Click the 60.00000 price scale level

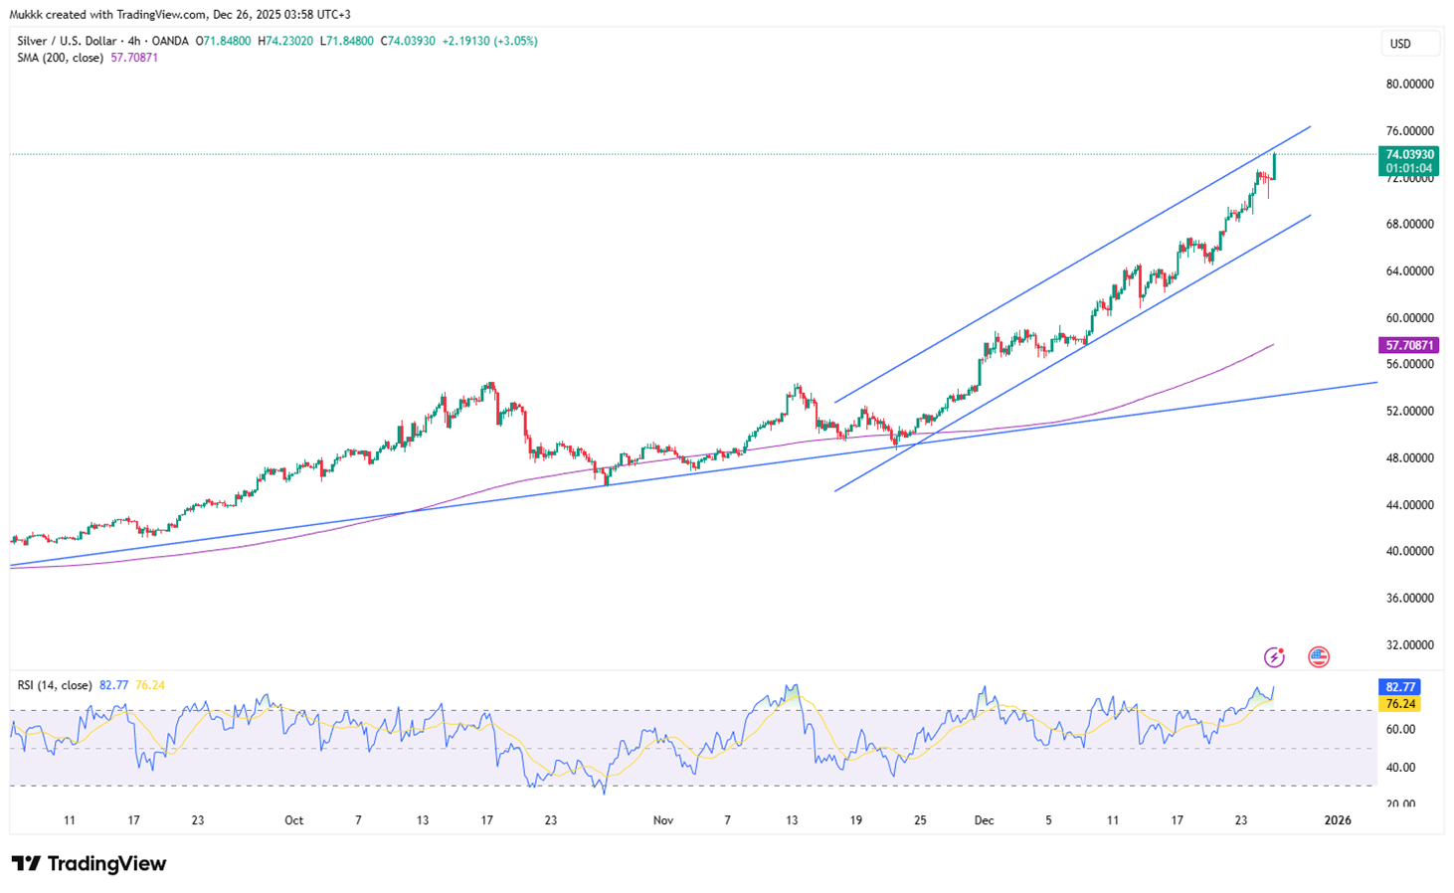point(1409,318)
